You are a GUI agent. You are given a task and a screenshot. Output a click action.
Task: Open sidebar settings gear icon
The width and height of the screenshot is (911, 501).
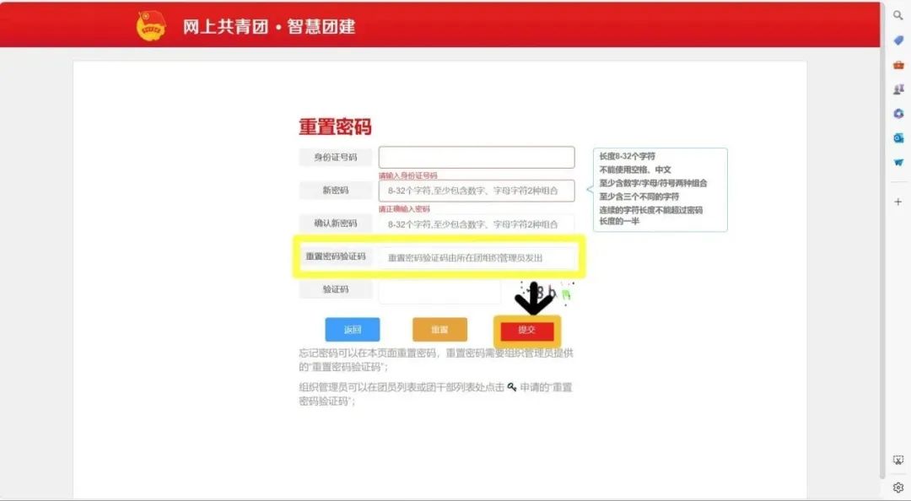[x=898, y=487]
